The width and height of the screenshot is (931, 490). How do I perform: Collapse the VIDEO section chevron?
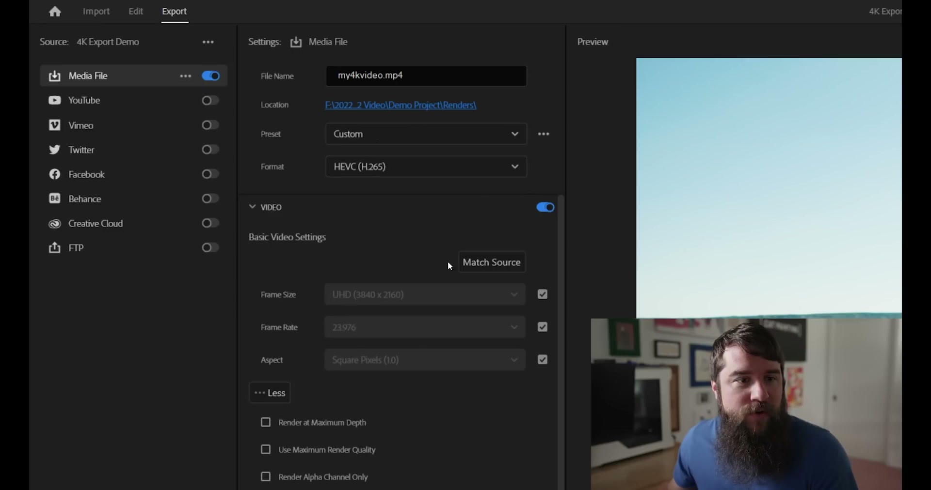pyautogui.click(x=252, y=207)
